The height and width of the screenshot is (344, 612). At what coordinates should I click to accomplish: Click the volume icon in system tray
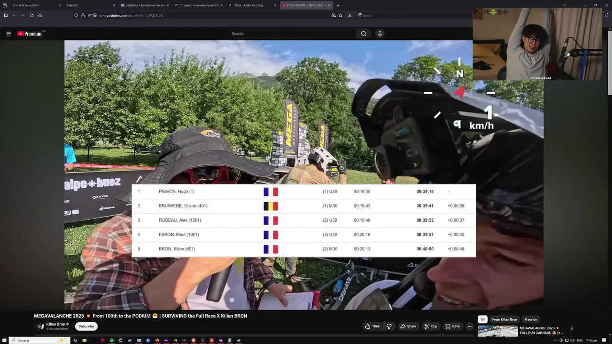click(572, 340)
